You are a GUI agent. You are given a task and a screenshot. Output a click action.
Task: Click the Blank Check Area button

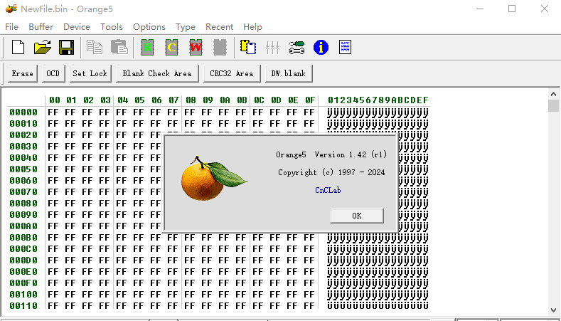156,73
